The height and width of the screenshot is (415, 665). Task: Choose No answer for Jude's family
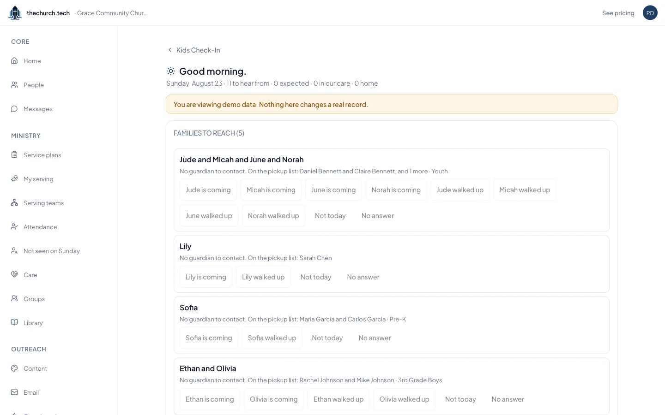point(378,216)
